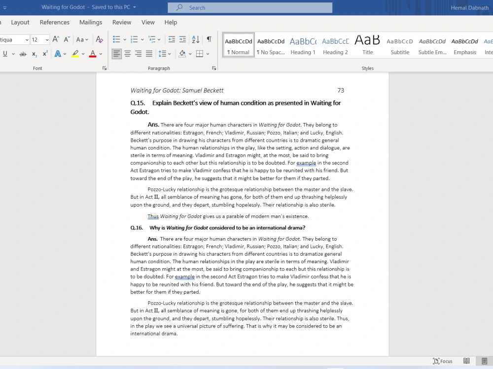Screen dimensions: 493x369
Task: Sort text alphabetically icon
Action: (196, 39)
